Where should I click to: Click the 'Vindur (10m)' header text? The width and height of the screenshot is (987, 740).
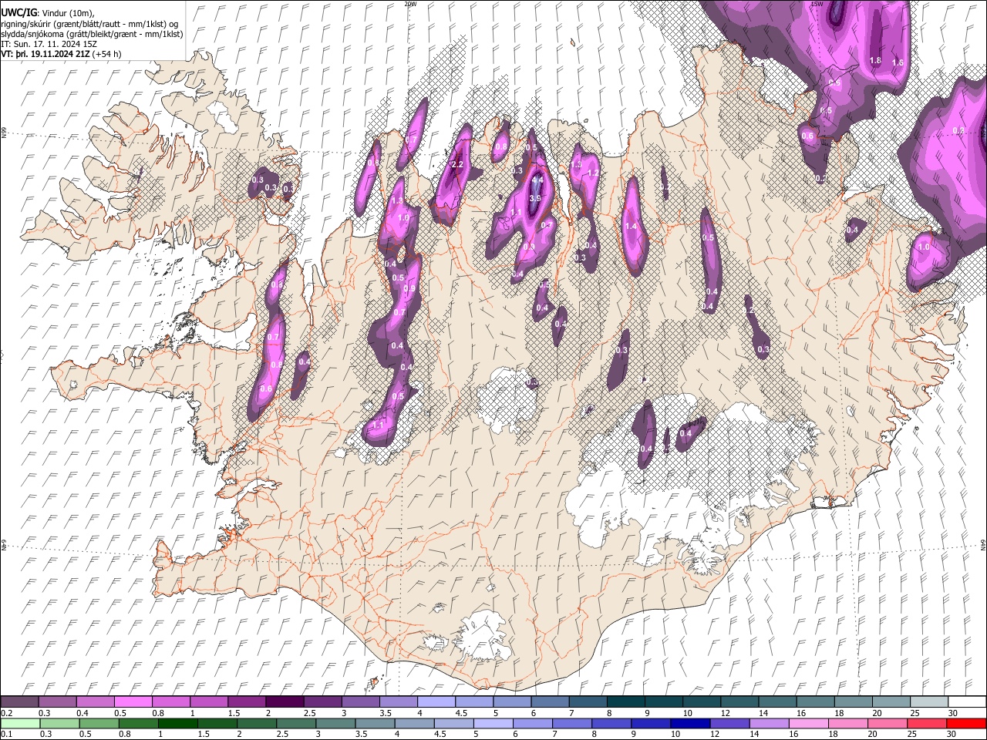coord(66,12)
